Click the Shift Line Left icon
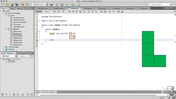The height and width of the screenshot is (99, 176). 101,12
